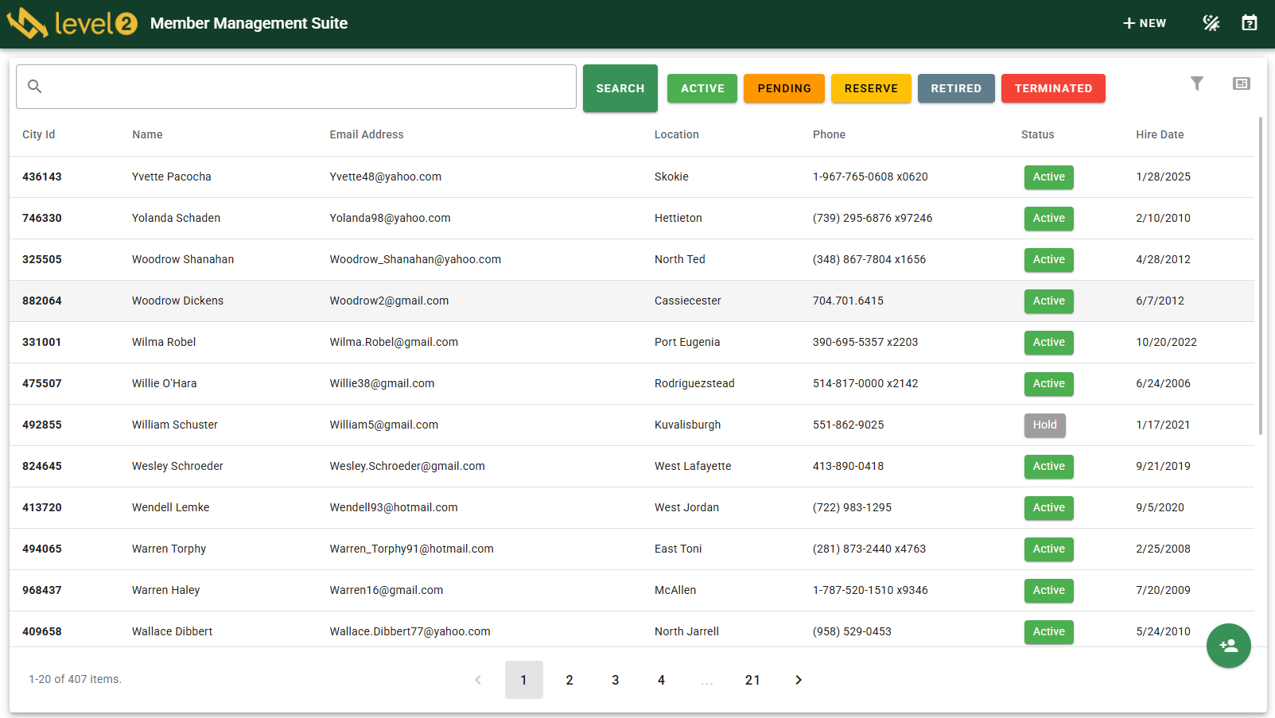This screenshot has height=718, width=1275.
Task: Select City Id 325505
Action: pyautogui.click(x=42, y=259)
